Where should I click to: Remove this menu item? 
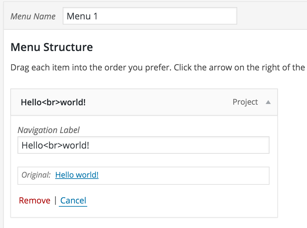pyautogui.click(x=35, y=201)
